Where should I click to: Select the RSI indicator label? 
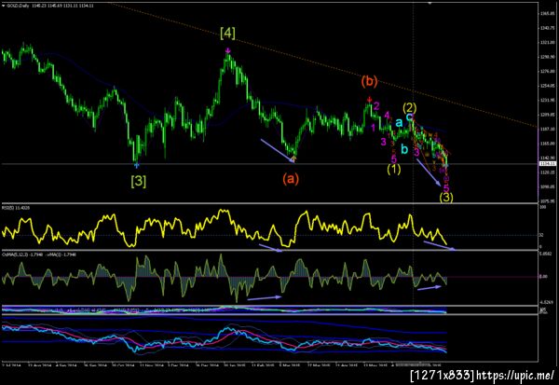click(16, 207)
